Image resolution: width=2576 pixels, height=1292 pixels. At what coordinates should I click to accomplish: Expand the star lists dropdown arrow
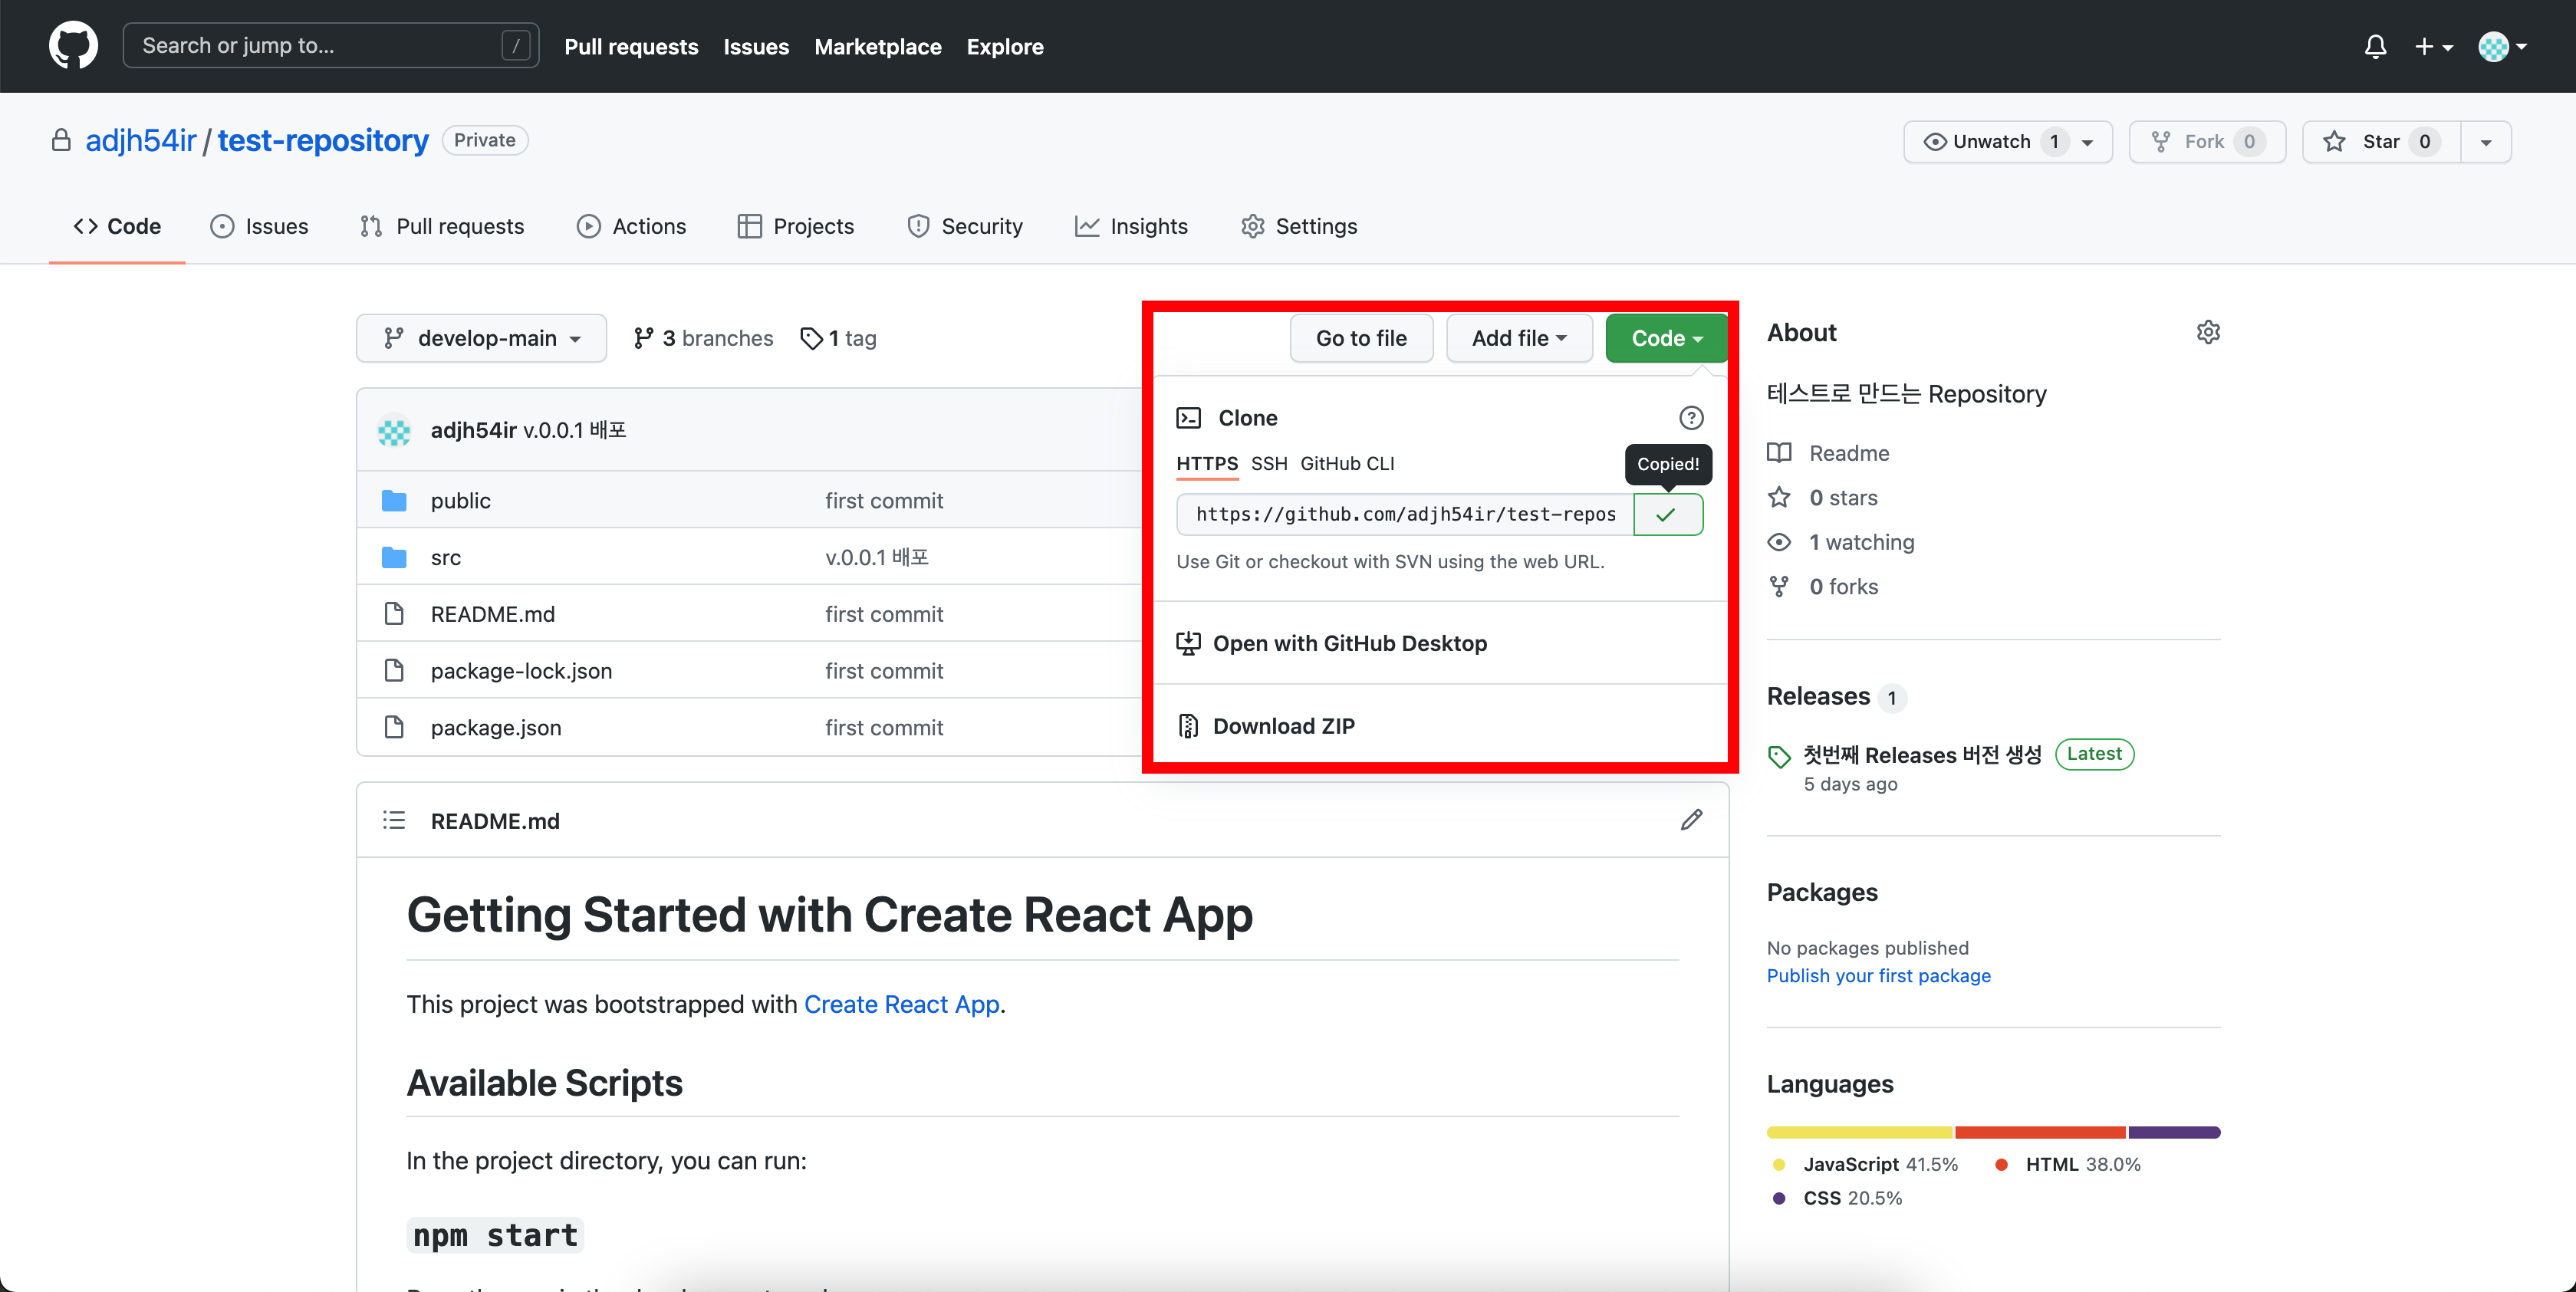[2486, 141]
